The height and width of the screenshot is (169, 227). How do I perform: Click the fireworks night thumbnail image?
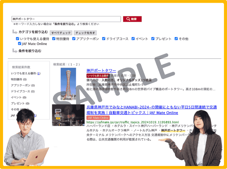68,115
